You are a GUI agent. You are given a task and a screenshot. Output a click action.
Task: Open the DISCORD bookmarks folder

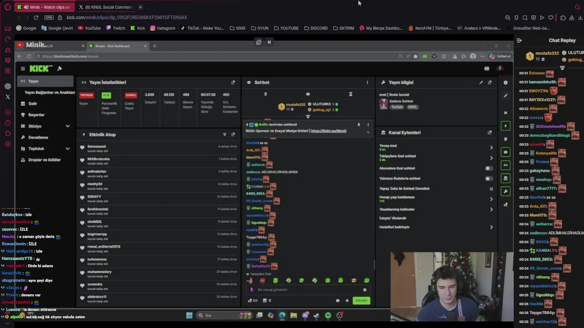(315, 28)
